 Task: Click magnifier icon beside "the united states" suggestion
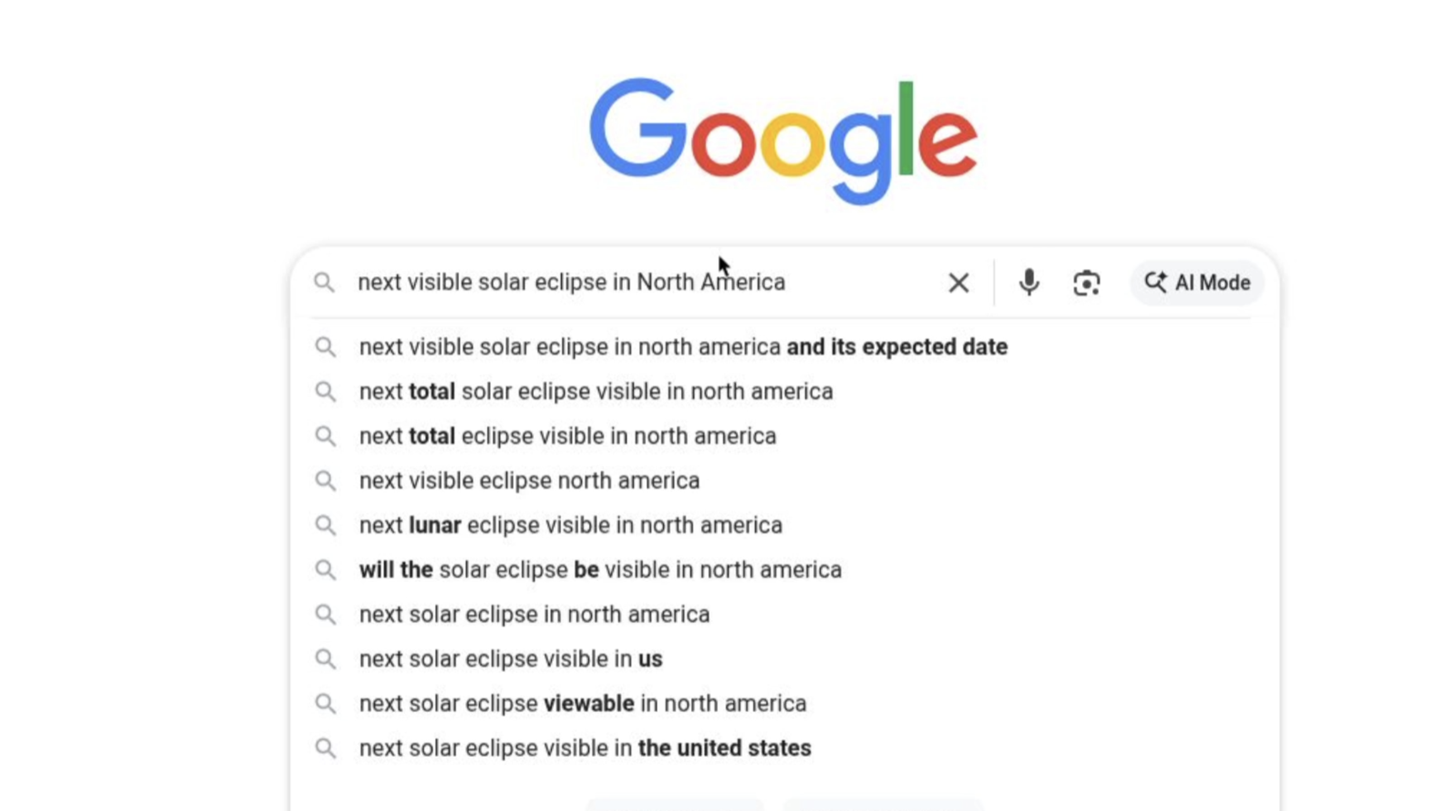pos(325,749)
